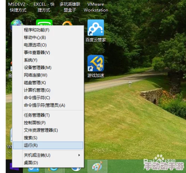Select 搜索(S) in the menu
This screenshot has width=186, height=173.
[x=48, y=138]
